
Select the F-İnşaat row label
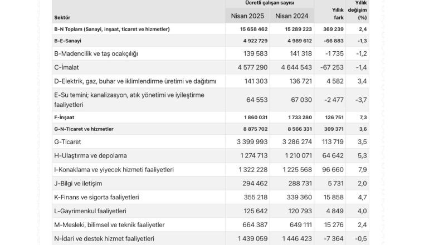[x=64, y=117]
